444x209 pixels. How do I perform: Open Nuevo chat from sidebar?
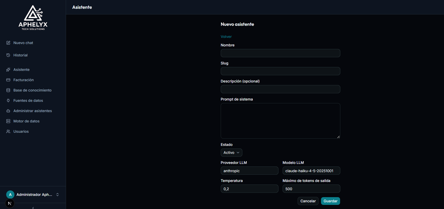23,43
